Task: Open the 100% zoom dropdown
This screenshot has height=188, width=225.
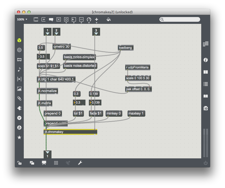Action: 22,19
